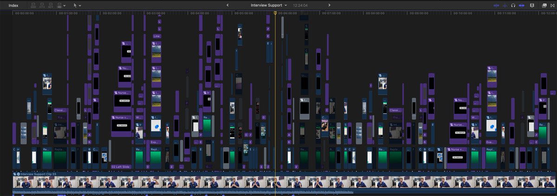This screenshot has height=196, width=557.
Task: Go back in timeline history
Action: coord(227,5)
